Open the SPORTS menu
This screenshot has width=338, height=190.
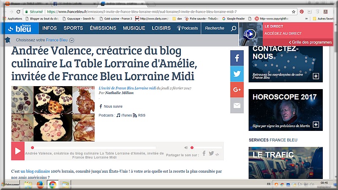[x=73, y=28]
